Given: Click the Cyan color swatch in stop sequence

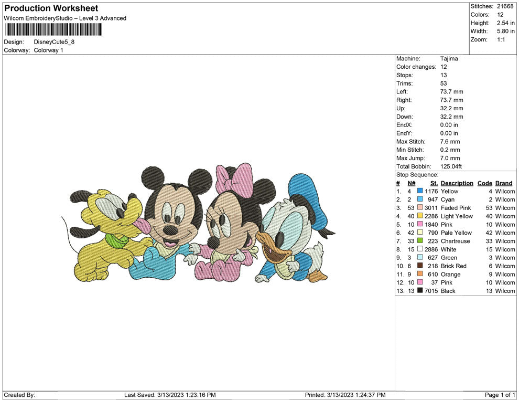Looking at the screenshot, I should (x=418, y=199).
